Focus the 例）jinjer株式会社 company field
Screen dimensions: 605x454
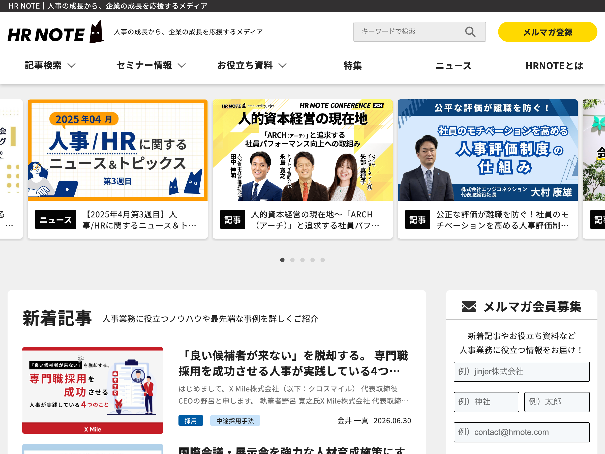click(522, 372)
